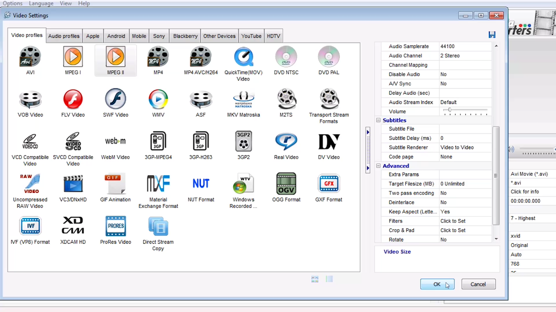Adjust the Volume slider

[x=450, y=110]
